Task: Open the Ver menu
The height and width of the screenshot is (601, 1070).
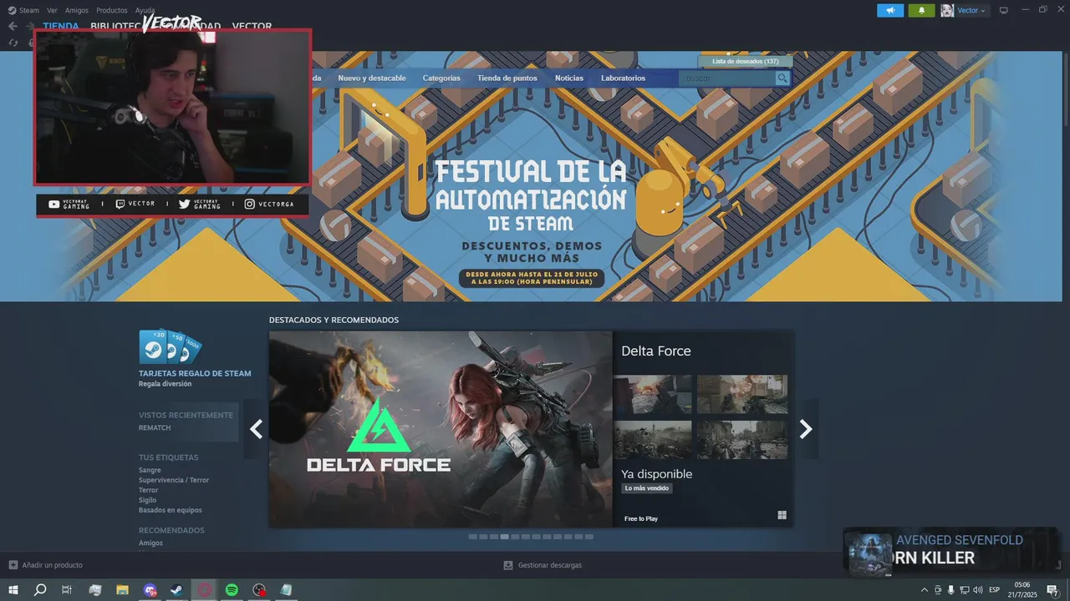Action: pyautogui.click(x=52, y=10)
